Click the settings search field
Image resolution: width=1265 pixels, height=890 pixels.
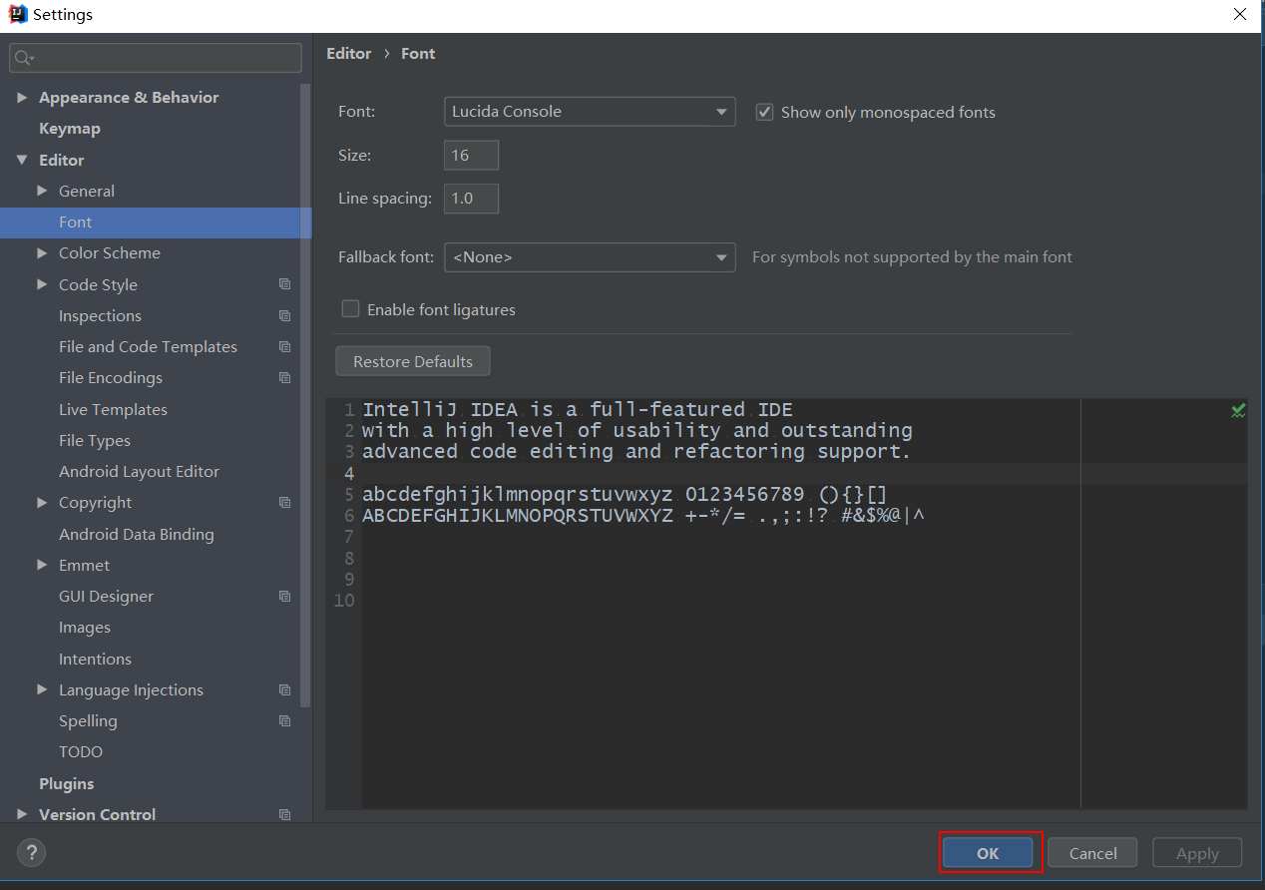coord(156,58)
